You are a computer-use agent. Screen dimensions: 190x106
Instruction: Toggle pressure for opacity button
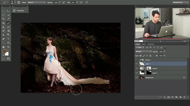[64, 2]
